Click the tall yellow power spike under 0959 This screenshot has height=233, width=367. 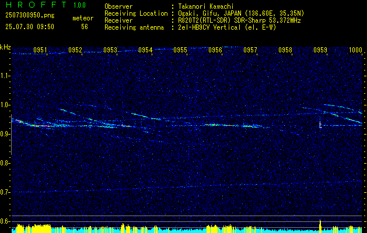point(320,226)
